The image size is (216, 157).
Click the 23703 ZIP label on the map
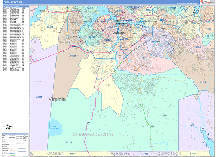pos(90,8)
